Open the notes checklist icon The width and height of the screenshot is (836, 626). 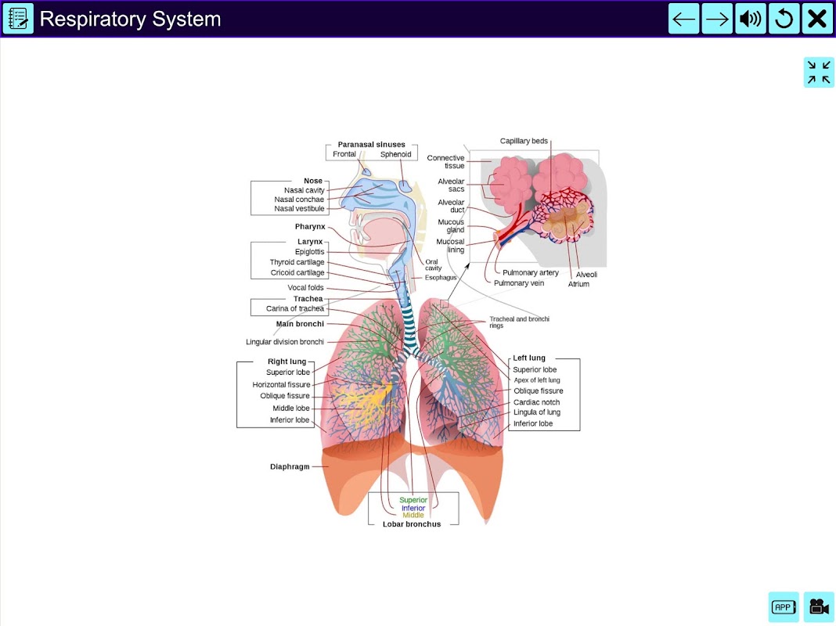pyautogui.click(x=18, y=19)
